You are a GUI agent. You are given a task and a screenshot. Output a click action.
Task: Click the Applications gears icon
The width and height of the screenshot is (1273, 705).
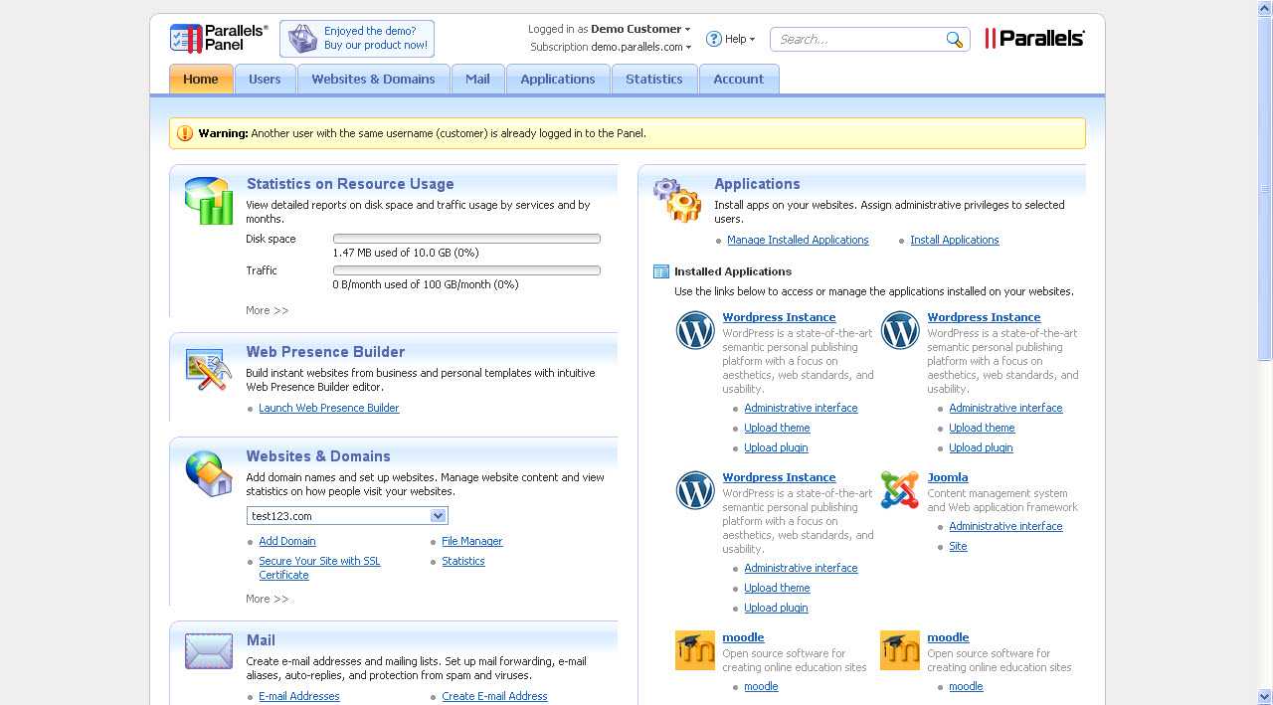pyautogui.click(x=677, y=200)
